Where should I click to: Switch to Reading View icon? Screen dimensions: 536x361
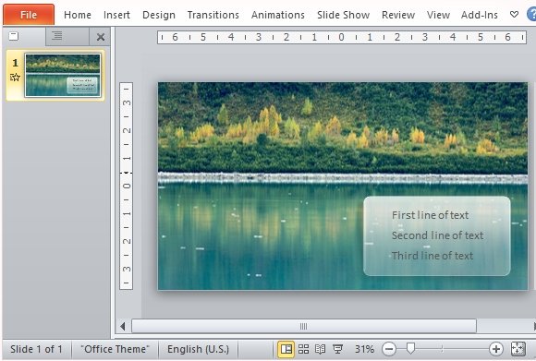pos(320,349)
